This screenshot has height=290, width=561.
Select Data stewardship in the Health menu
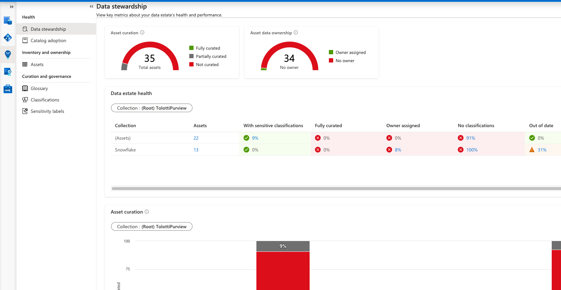pyautogui.click(x=56, y=29)
